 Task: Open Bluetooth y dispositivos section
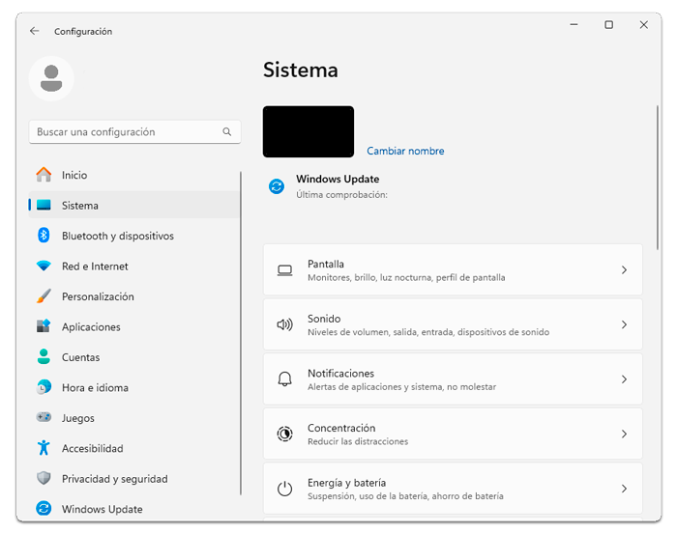[x=133, y=236]
